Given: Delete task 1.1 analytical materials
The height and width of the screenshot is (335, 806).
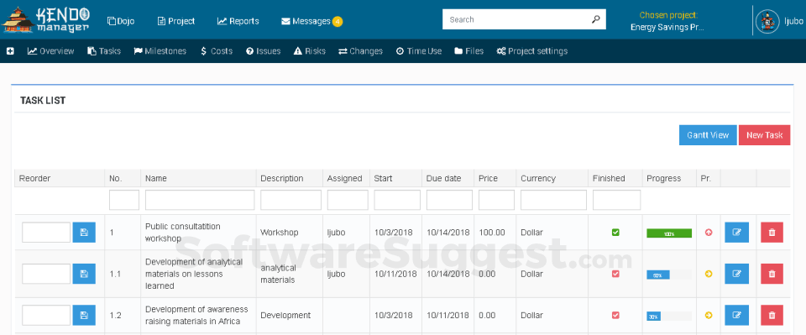Looking at the screenshot, I should pos(772,274).
